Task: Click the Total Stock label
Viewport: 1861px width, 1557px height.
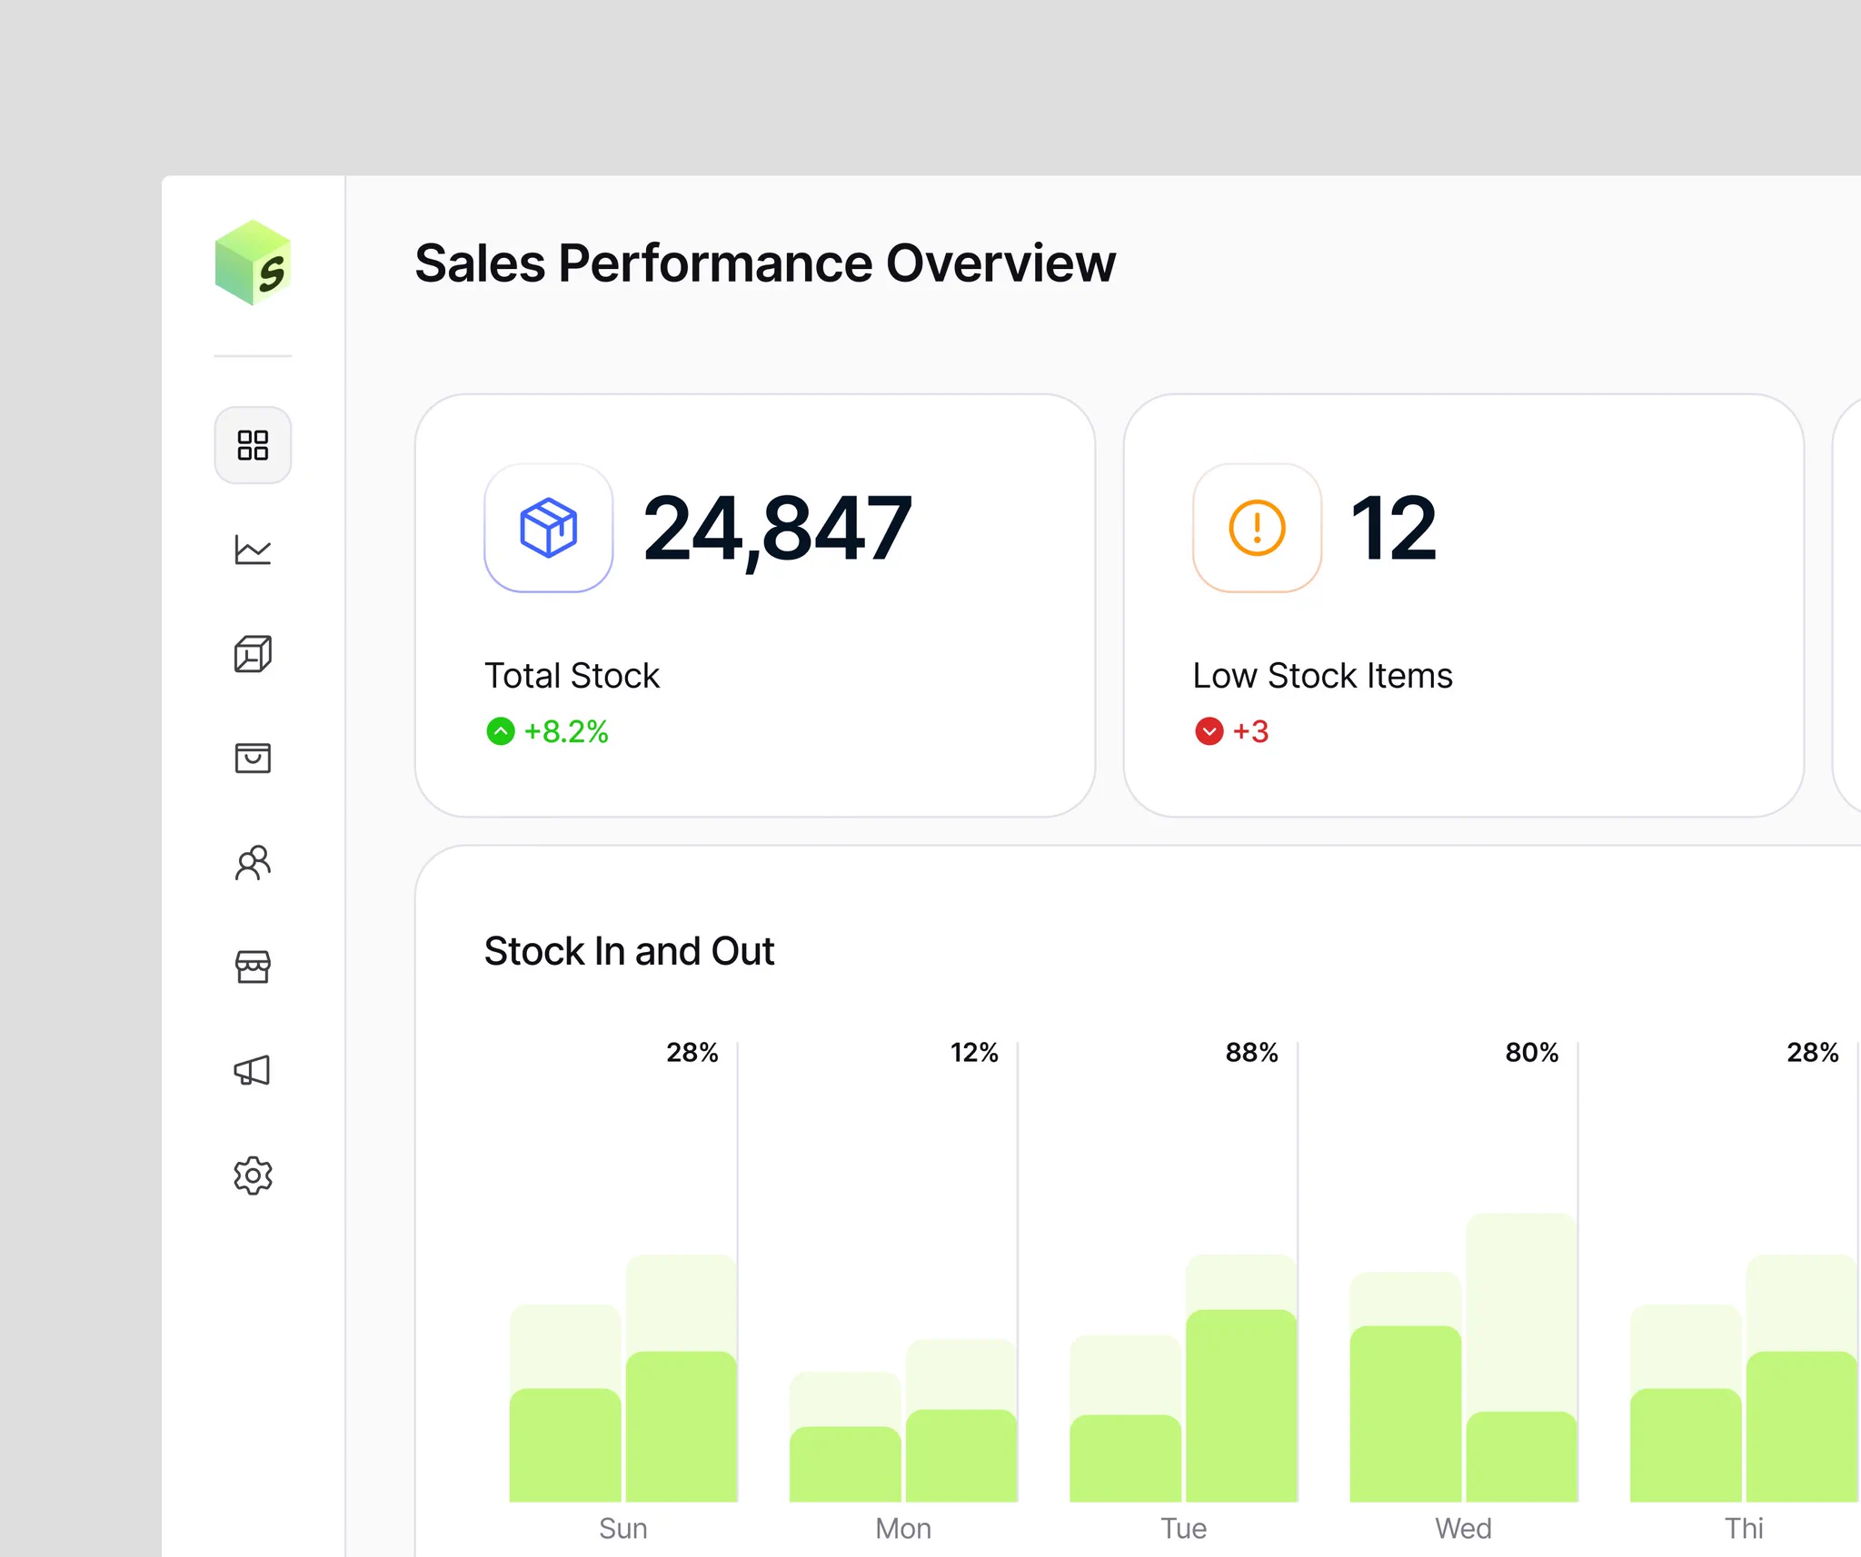Action: (572, 676)
